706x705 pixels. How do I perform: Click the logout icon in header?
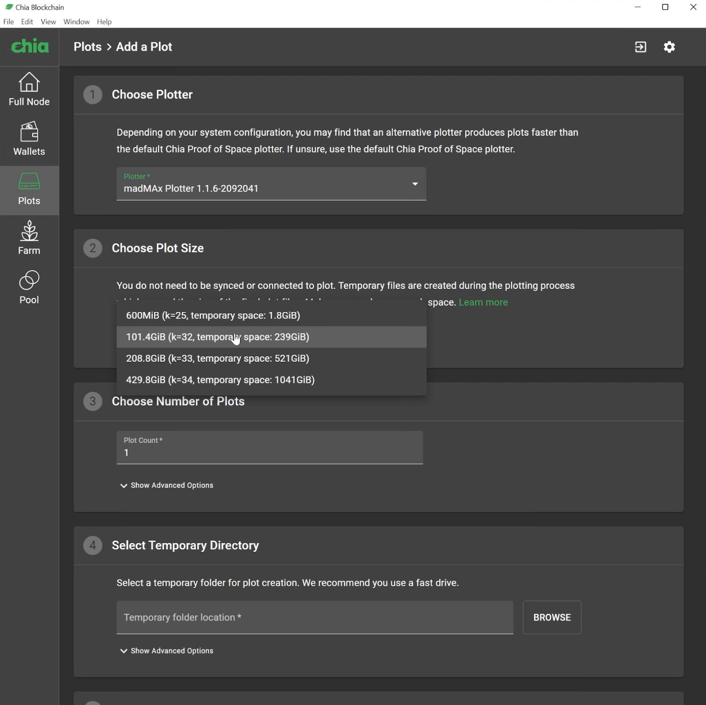(x=640, y=47)
